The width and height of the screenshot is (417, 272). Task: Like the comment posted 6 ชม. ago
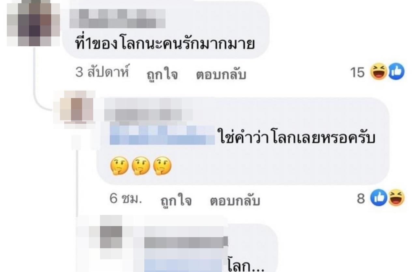pyautogui.click(x=177, y=201)
